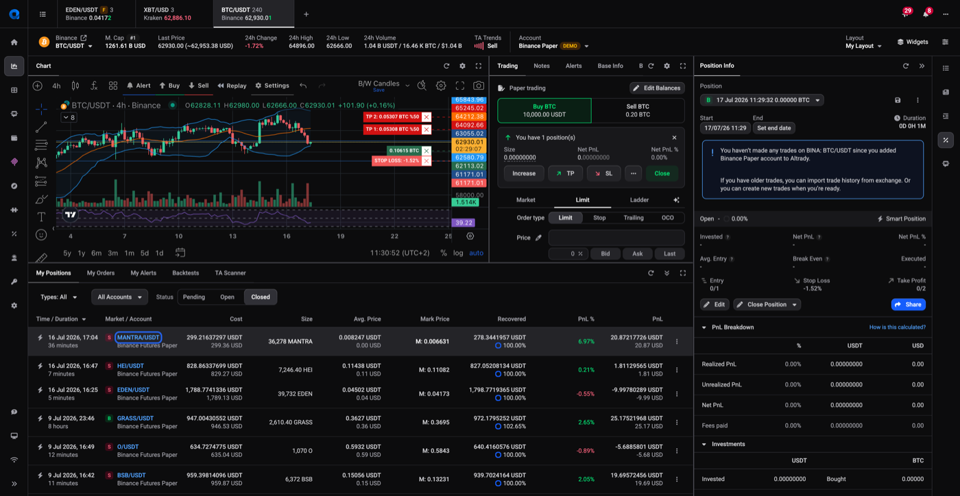
Task: Select the Stop order type
Action: [x=599, y=218]
